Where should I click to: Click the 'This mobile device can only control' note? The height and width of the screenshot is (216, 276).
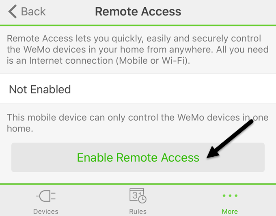tap(138, 123)
